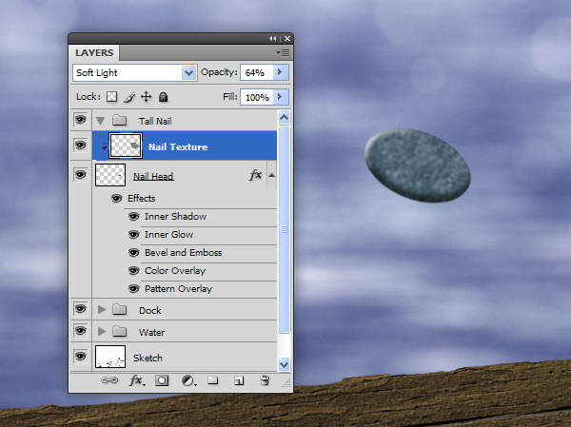This screenshot has width=571, height=427.
Task: Hide the Tall Nail group
Action: click(x=81, y=120)
